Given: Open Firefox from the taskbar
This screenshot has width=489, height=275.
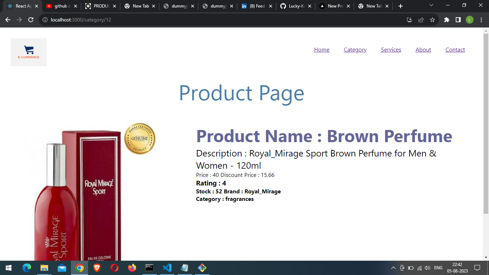Looking at the screenshot, I should click(132, 267).
